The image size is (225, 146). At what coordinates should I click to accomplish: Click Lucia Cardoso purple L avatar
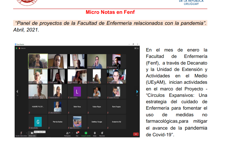[77, 91]
